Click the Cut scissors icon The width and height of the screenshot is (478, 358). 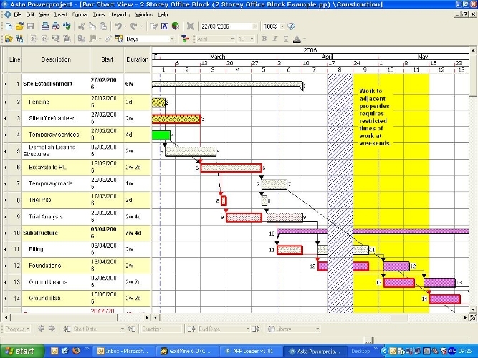click(82, 26)
